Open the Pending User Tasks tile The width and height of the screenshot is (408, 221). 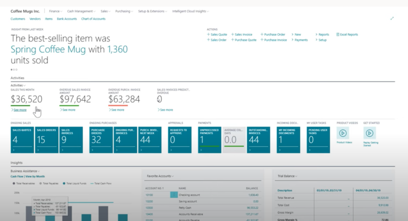[x=318, y=140]
